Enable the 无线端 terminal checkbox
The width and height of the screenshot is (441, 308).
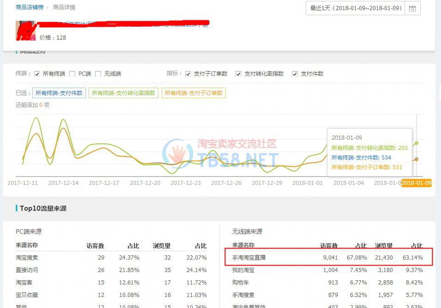click(98, 74)
